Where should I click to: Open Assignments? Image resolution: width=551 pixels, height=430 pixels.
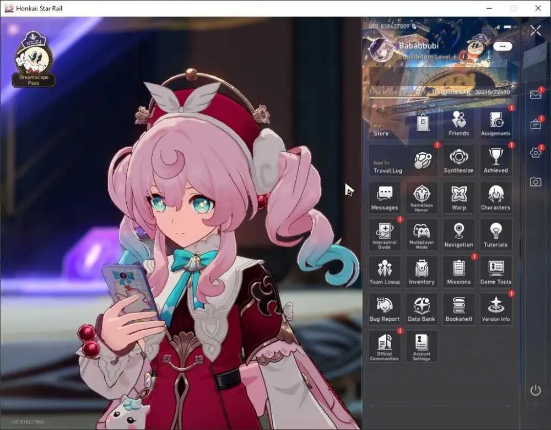point(496,123)
